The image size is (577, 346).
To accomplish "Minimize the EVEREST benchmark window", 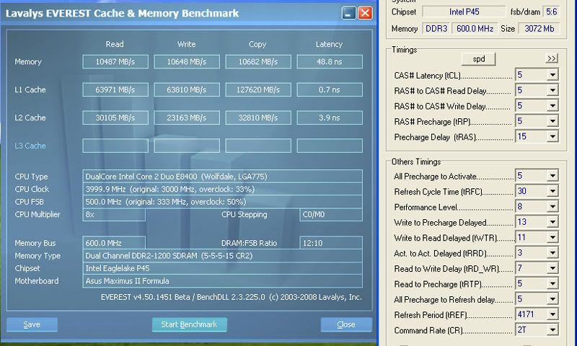I will 348,13.
